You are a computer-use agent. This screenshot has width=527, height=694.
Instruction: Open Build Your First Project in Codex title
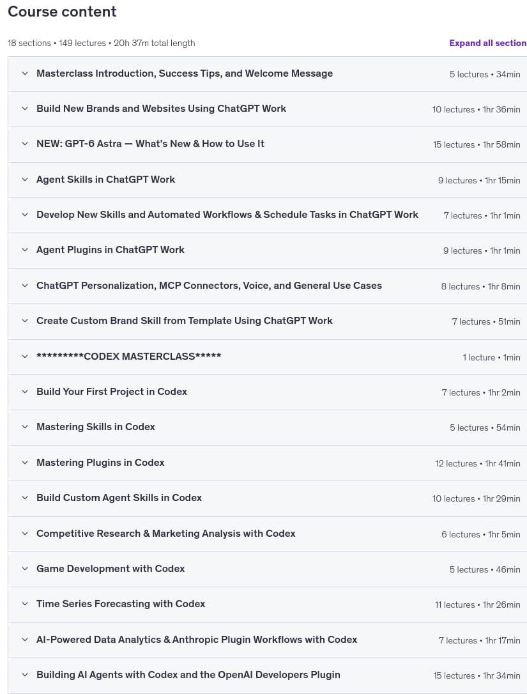pyautogui.click(x=112, y=392)
